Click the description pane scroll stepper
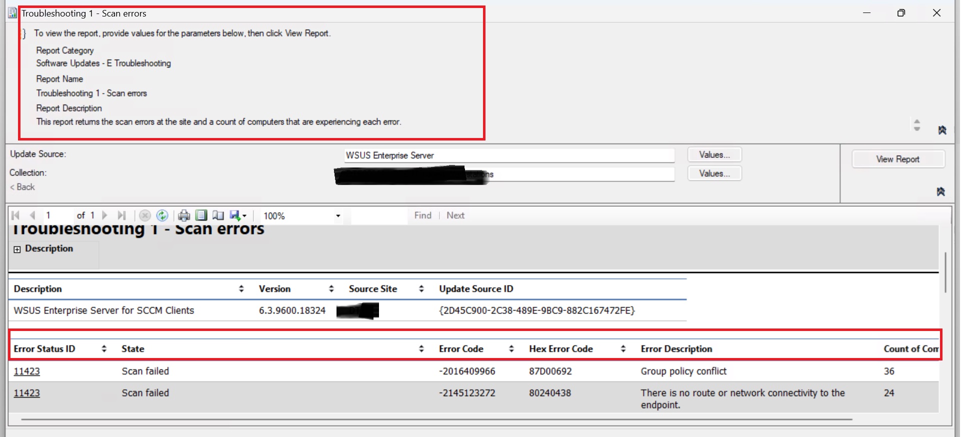Viewport: 964px width, 437px height. 917,125
